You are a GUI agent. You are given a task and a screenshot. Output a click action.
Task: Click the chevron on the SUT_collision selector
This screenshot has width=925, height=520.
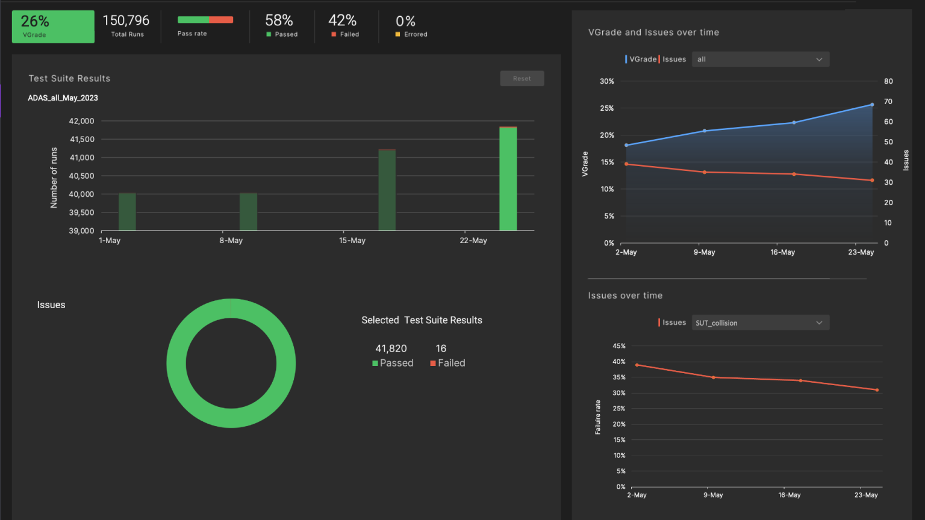(819, 323)
